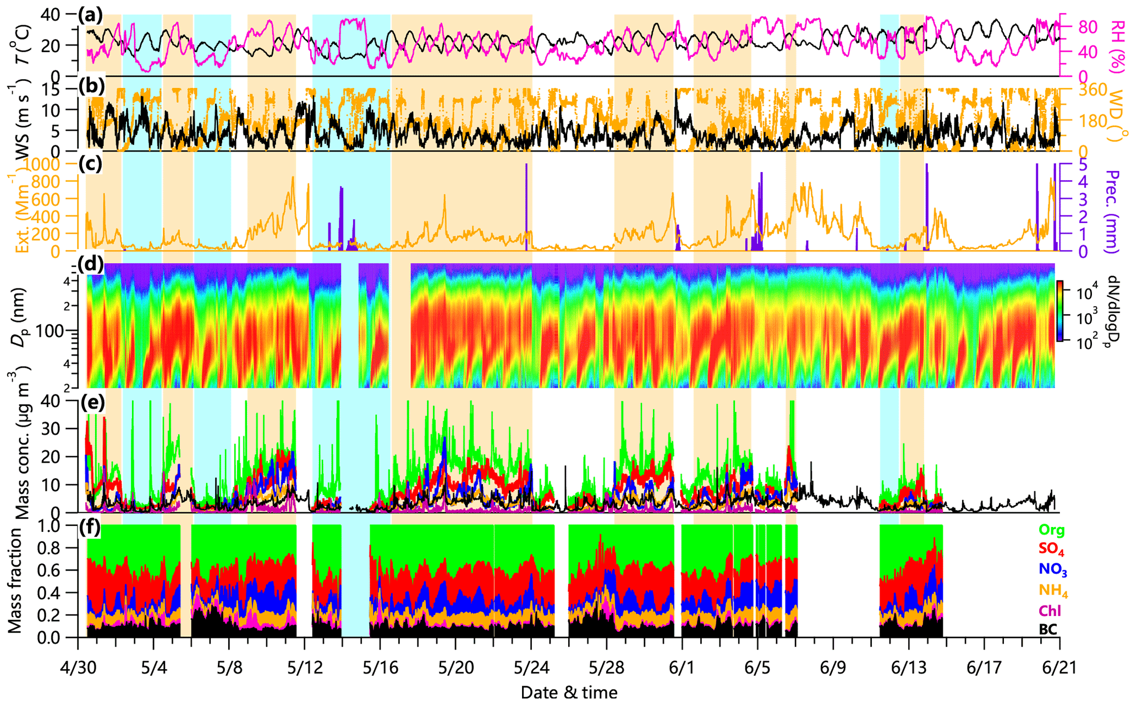This screenshot has height=705, width=1137.
Task: Click the orange NH4 legend entry
Action: [1052, 591]
